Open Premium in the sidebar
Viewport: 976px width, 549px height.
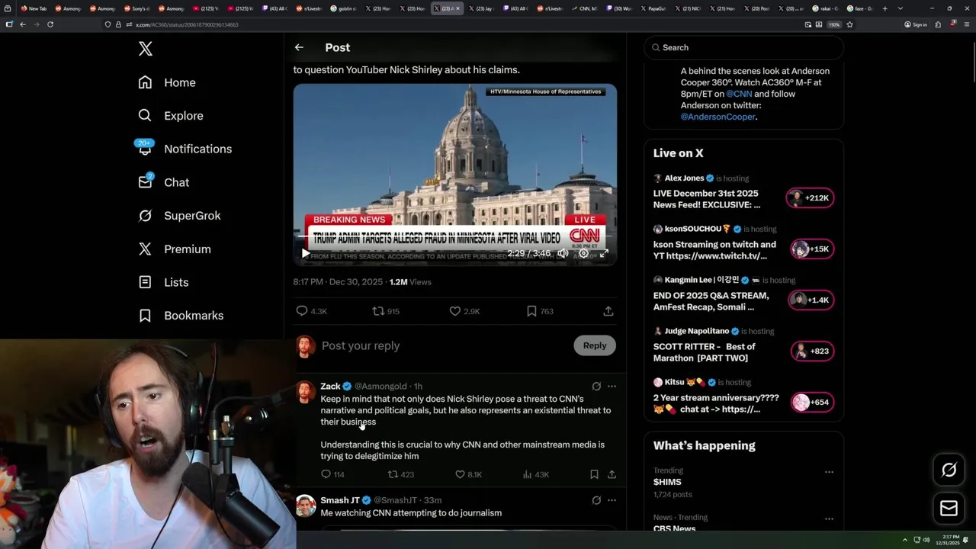pyautogui.click(x=174, y=249)
